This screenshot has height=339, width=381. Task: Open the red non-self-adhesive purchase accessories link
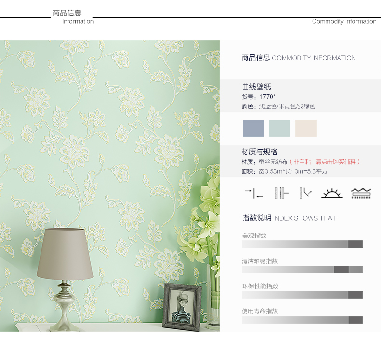click(x=325, y=162)
